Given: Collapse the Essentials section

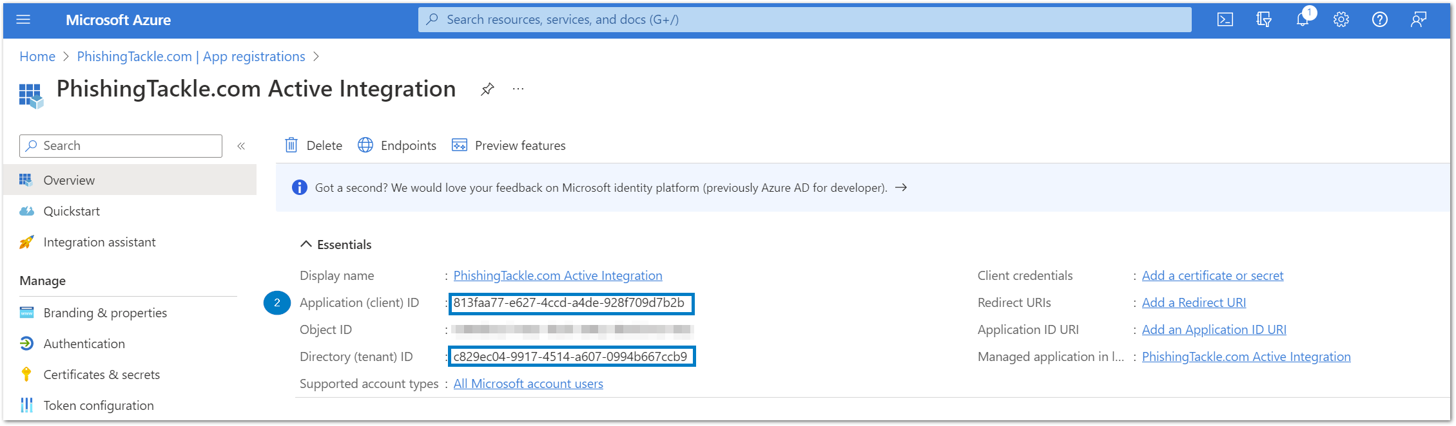Looking at the screenshot, I should [306, 245].
